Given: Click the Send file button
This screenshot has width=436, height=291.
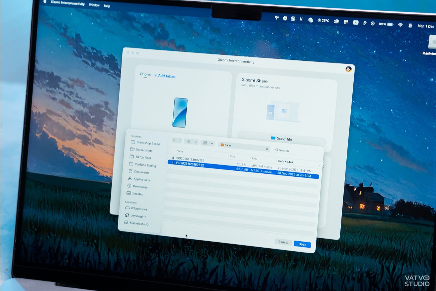Looking at the screenshot, I should tap(281, 139).
